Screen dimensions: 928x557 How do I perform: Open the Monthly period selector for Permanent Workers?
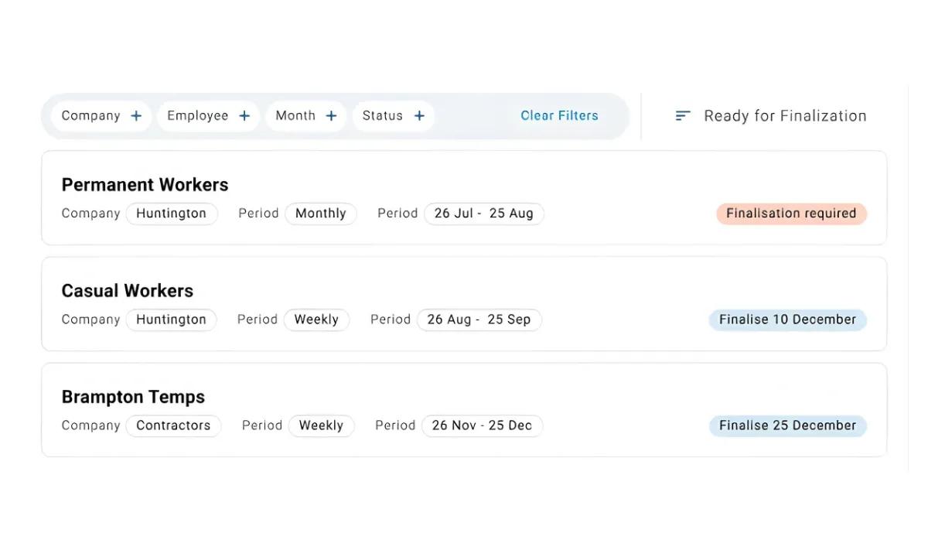(321, 214)
